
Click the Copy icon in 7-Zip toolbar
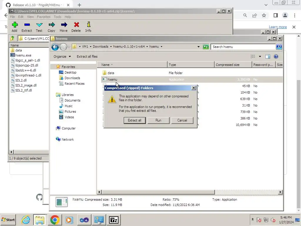pos(51,25)
